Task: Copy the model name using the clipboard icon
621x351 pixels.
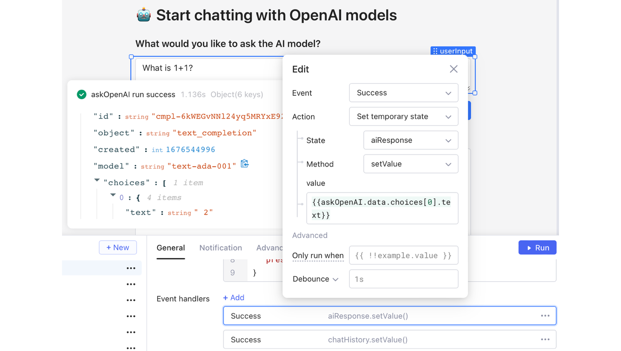Action: [x=244, y=164]
